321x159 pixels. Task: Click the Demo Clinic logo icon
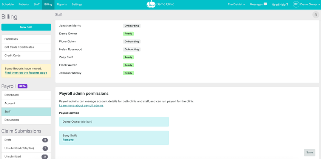151,5
